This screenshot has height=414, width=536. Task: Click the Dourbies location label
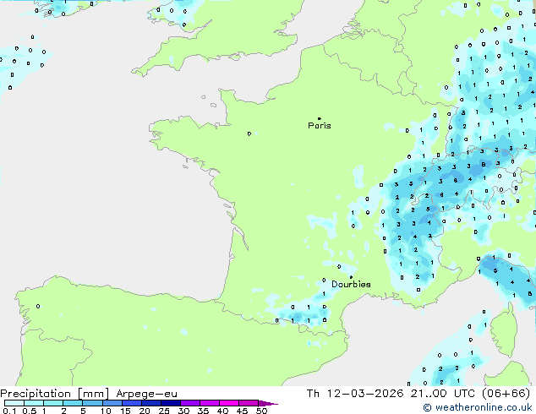coord(351,284)
